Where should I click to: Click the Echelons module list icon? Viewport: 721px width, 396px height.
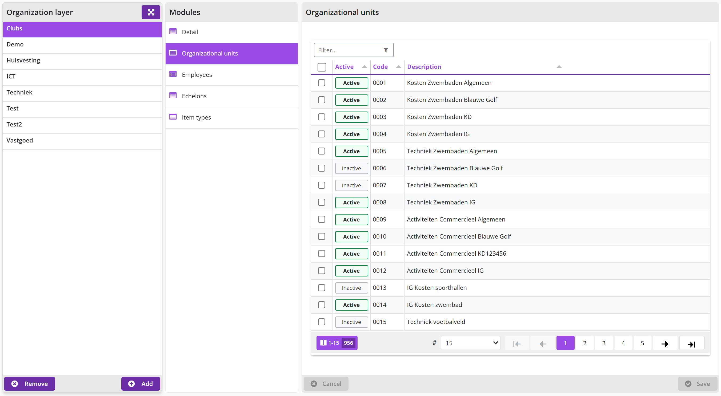[x=173, y=96]
